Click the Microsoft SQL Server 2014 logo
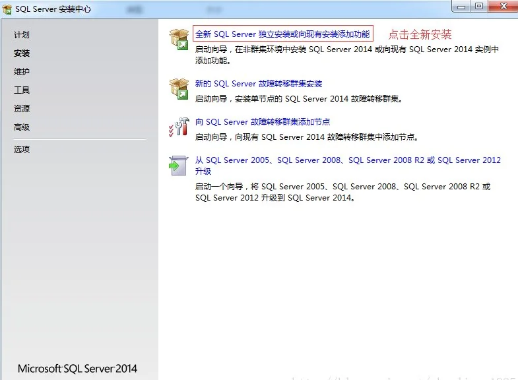 click(x=78, y=369)
